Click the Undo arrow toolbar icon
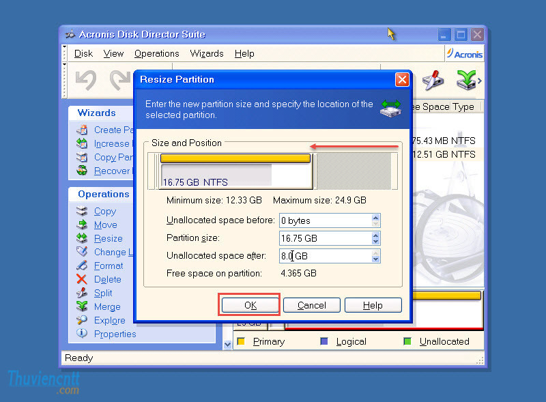The width and height of the screenshot is (546, 402). pyautogui.click(x=86, y=81)
